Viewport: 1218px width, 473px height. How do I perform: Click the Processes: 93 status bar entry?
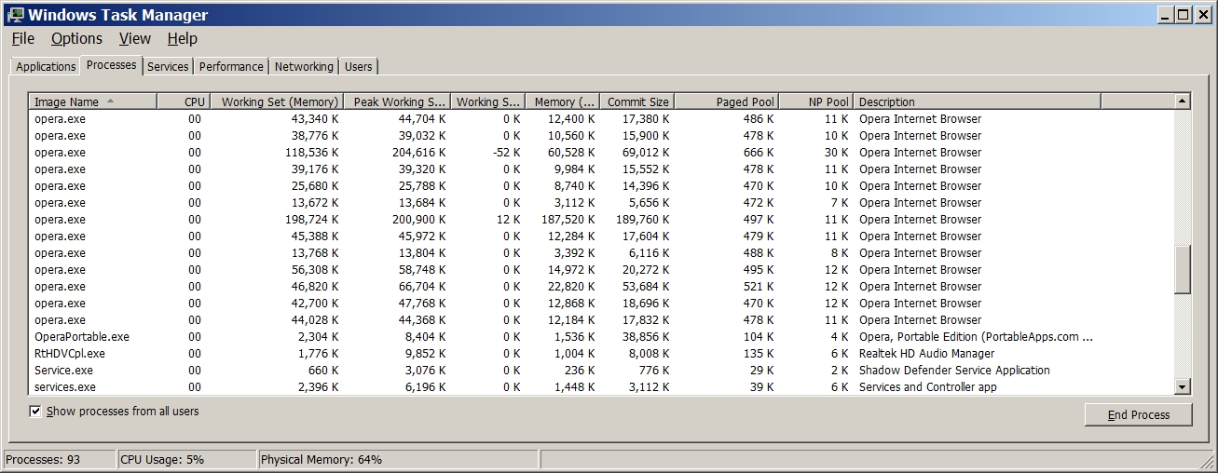click(x=59, y=460)
